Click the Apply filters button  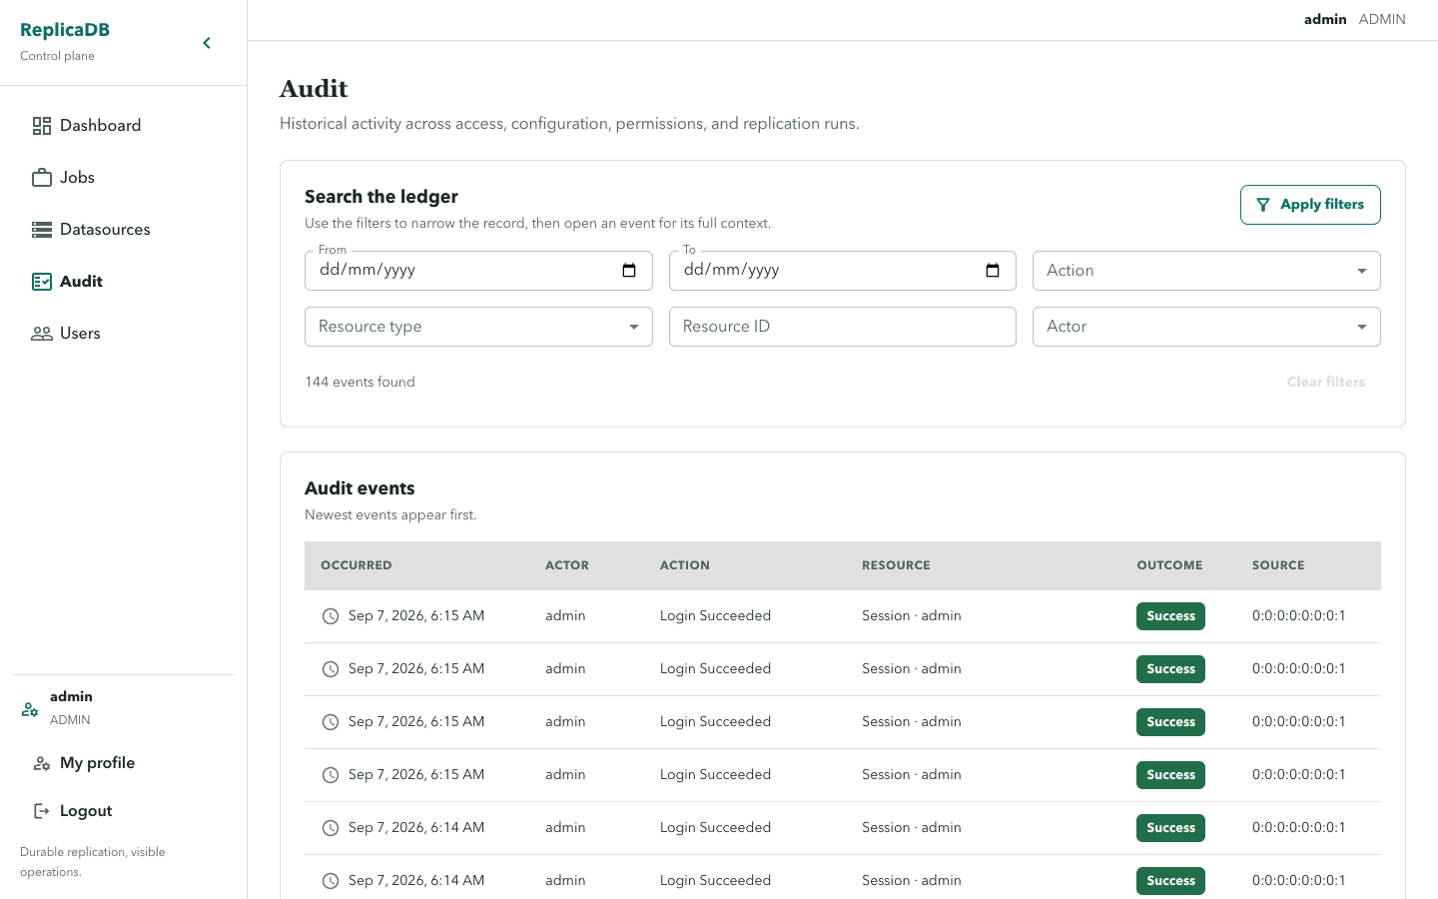[x=1310, y=205]
